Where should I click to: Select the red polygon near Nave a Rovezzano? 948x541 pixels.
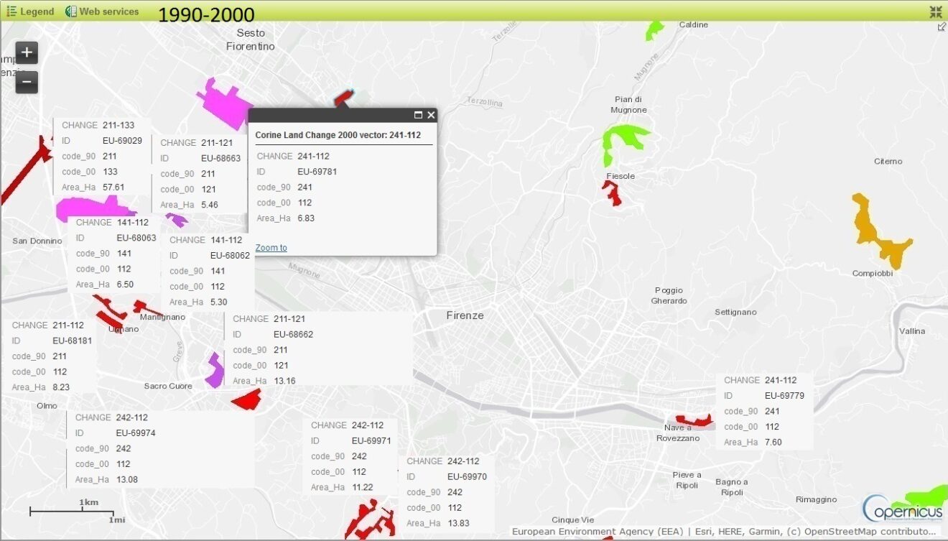point(693,420)
